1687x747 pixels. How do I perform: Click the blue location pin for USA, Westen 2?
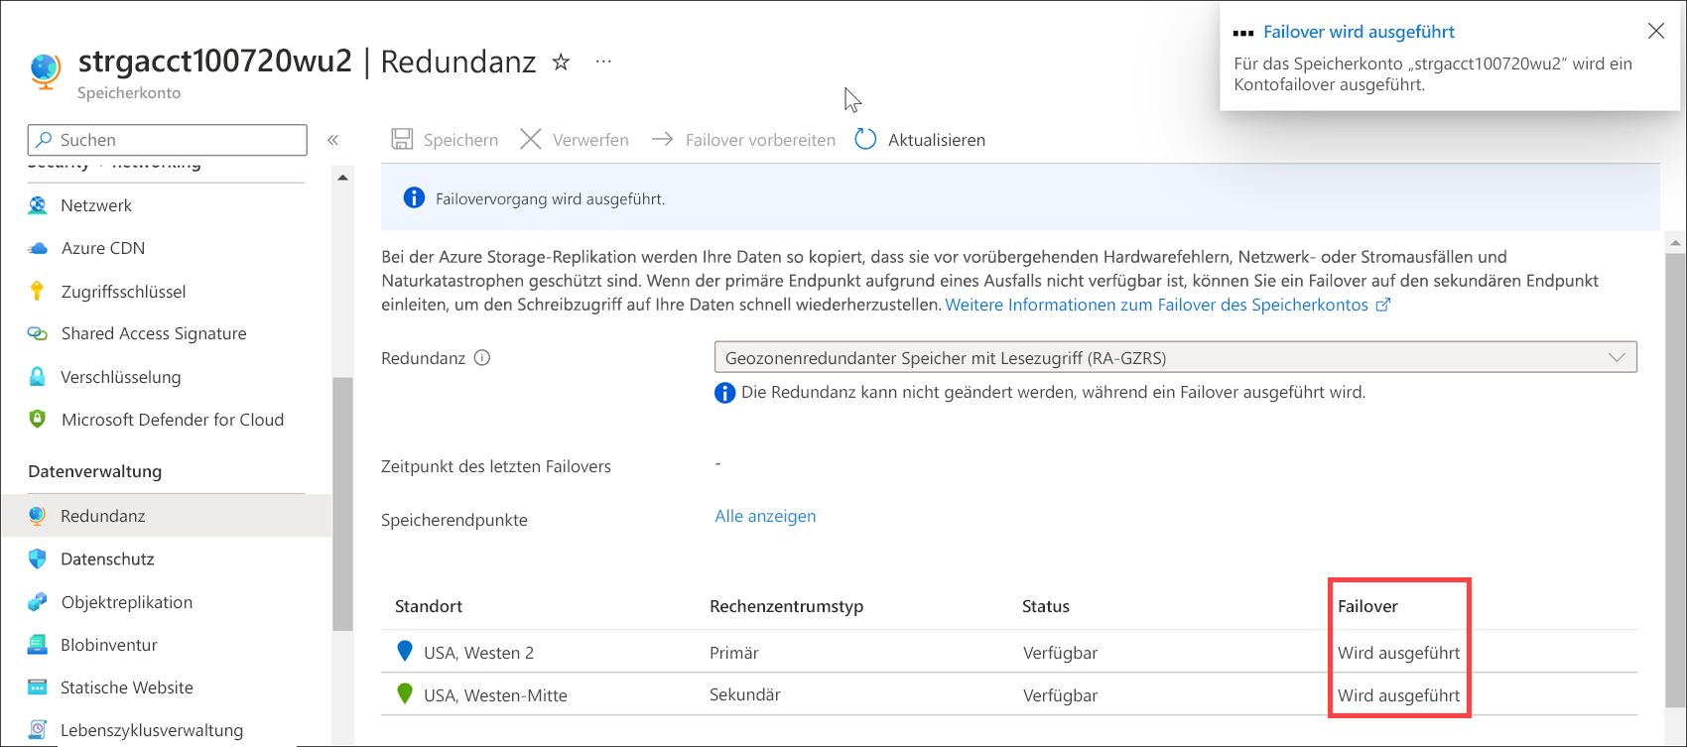coord(405,651)
